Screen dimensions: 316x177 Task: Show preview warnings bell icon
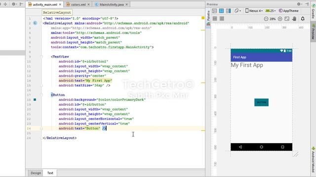303,19
